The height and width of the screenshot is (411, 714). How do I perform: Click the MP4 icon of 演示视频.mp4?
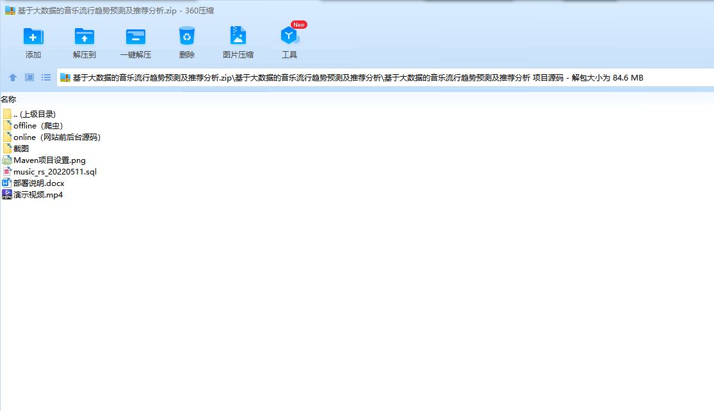click(x=7, y=194)
